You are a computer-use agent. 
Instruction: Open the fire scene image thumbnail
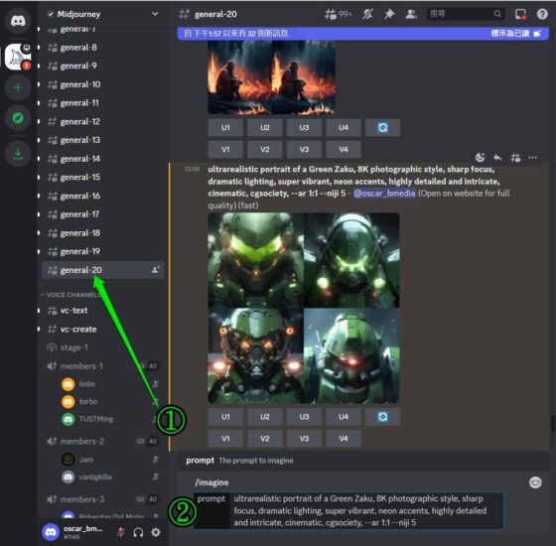tap(272, 77)
